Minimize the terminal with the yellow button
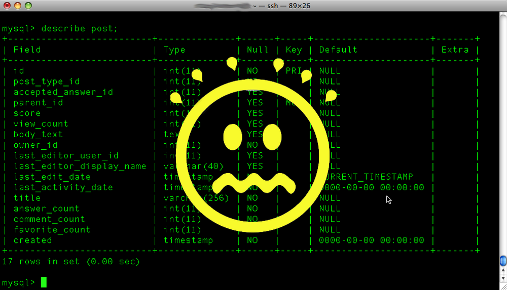Viewport: 507px width, 290px height. [17, 6]
